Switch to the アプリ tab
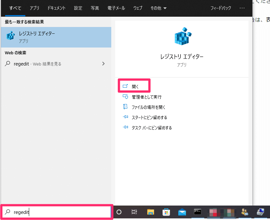 34,8
